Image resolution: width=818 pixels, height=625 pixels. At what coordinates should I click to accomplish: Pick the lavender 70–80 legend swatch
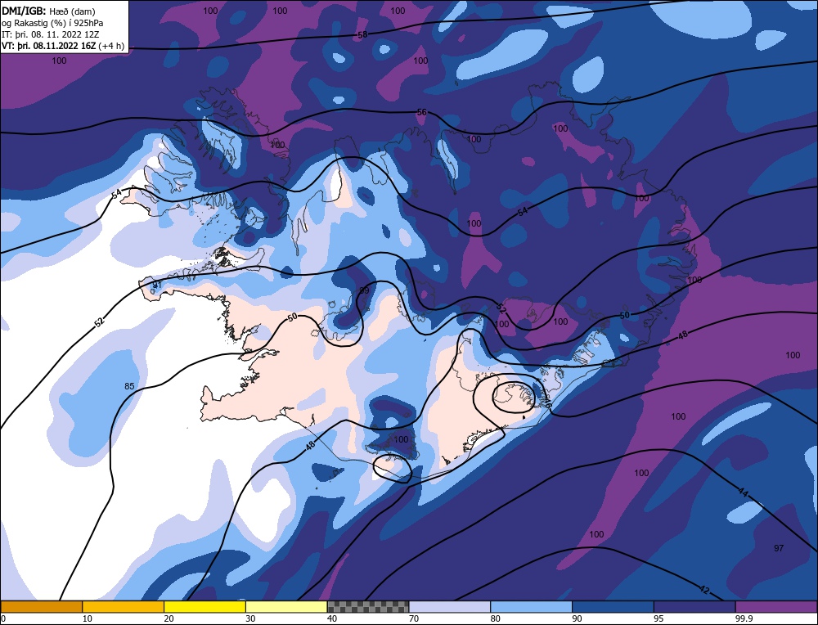pos(450,606)
